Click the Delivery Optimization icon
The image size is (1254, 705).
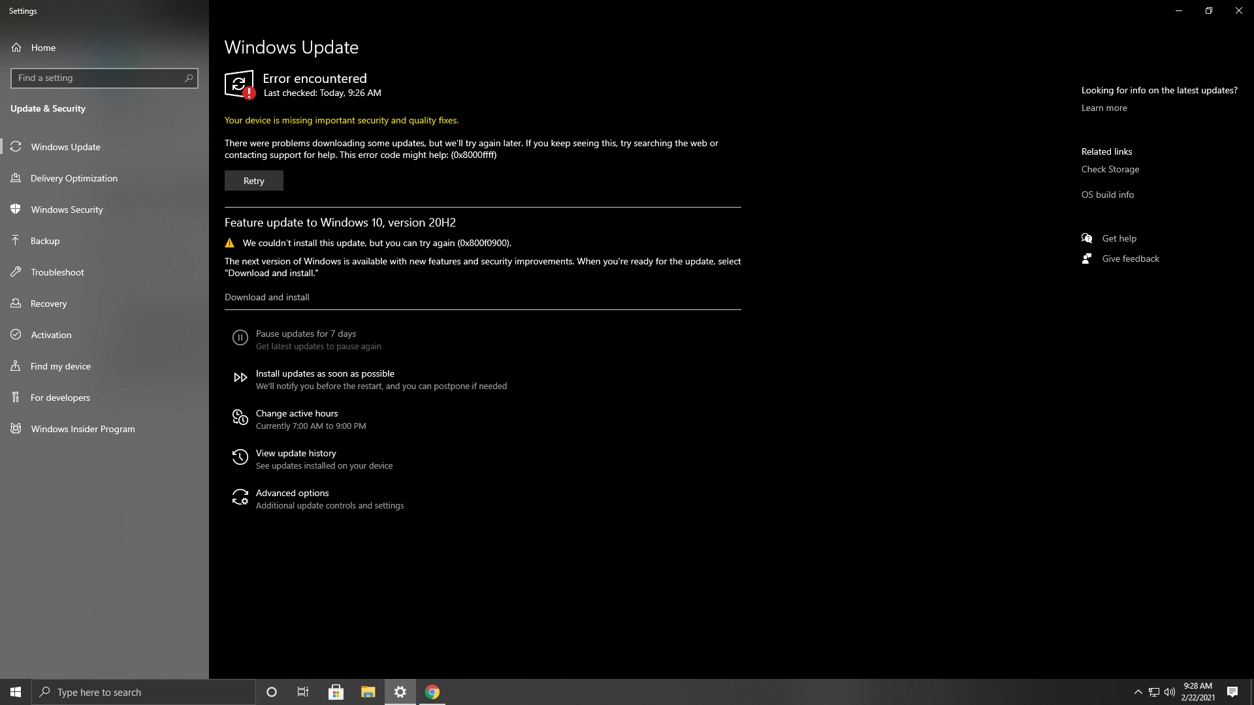pyautogui.click(x=16, y=178)
